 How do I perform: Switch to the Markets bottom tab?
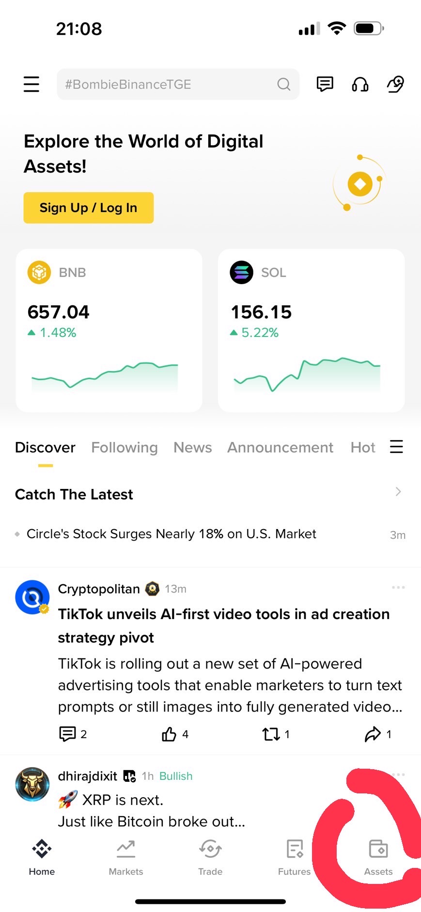point(126,857)
